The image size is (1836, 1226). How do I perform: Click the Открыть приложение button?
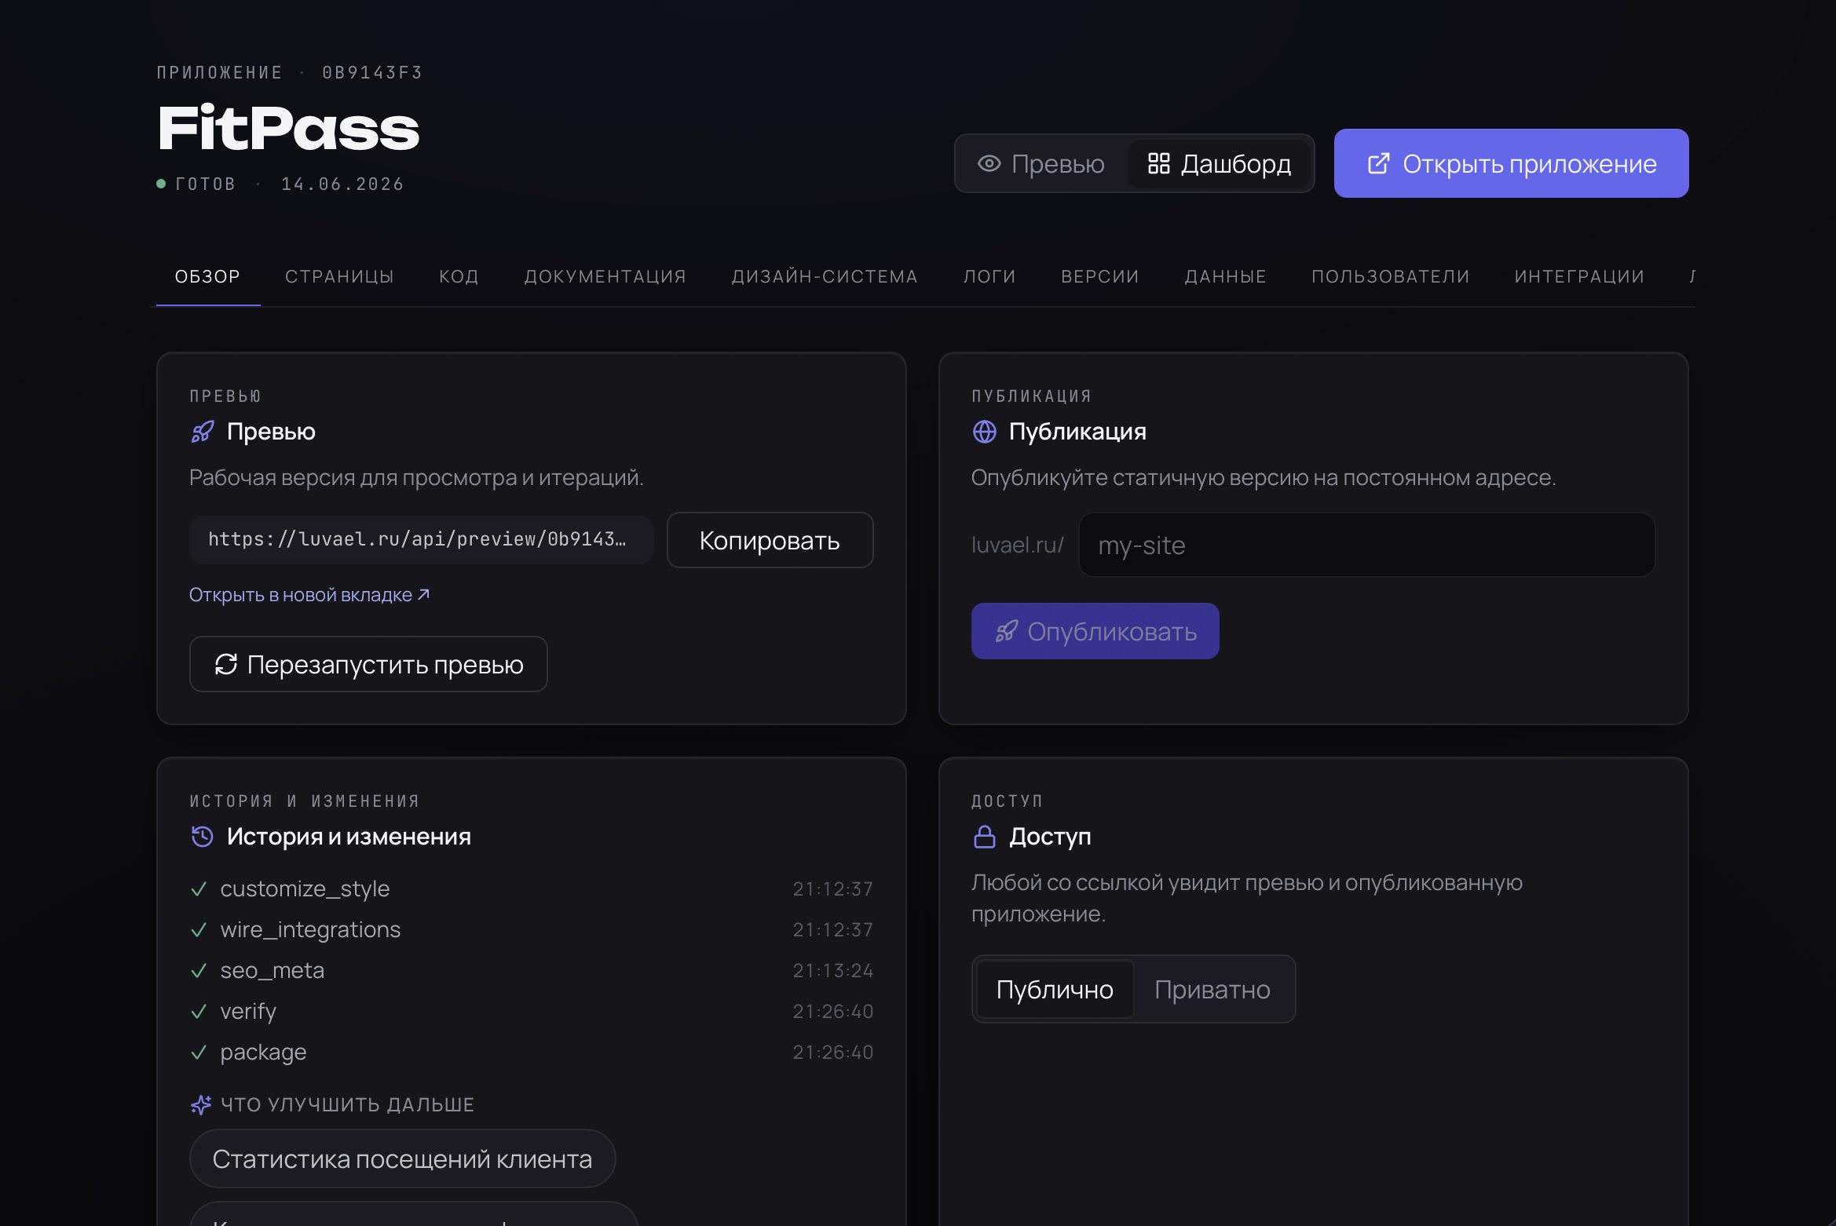1511,163
